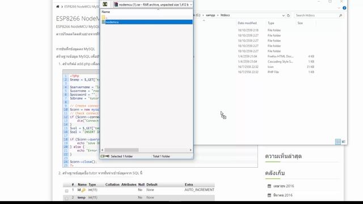
Task: Click the browser breadcrumb home icon
Action: 58,7
